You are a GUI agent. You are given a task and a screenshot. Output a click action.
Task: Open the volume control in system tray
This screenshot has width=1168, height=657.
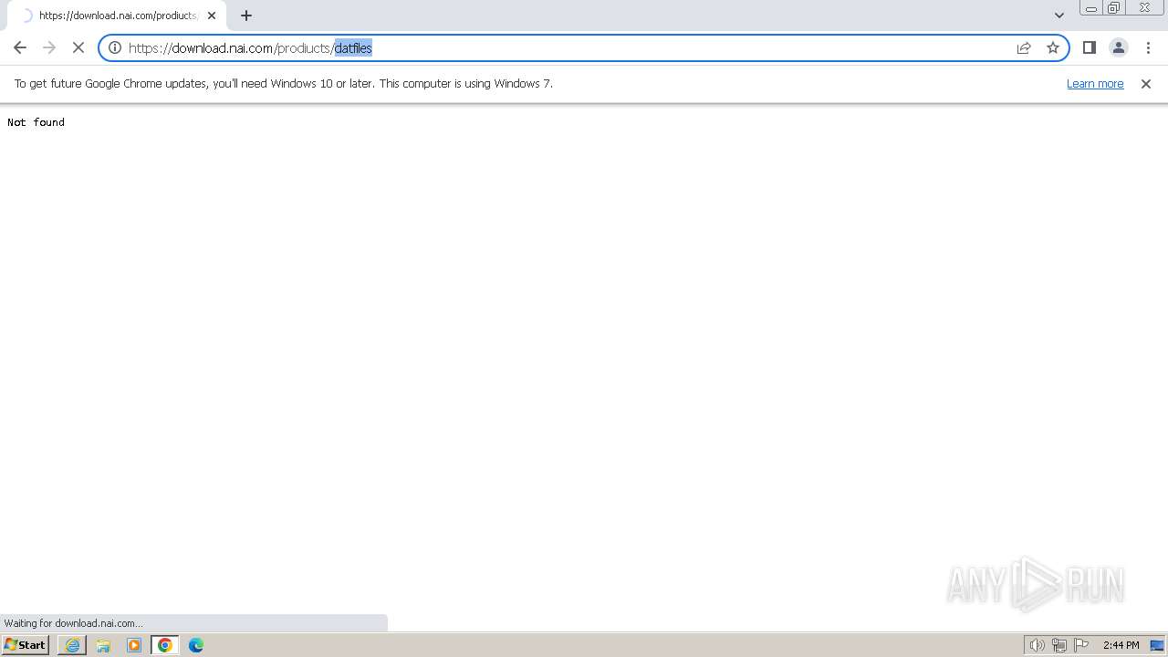[x=1038, y=645]
